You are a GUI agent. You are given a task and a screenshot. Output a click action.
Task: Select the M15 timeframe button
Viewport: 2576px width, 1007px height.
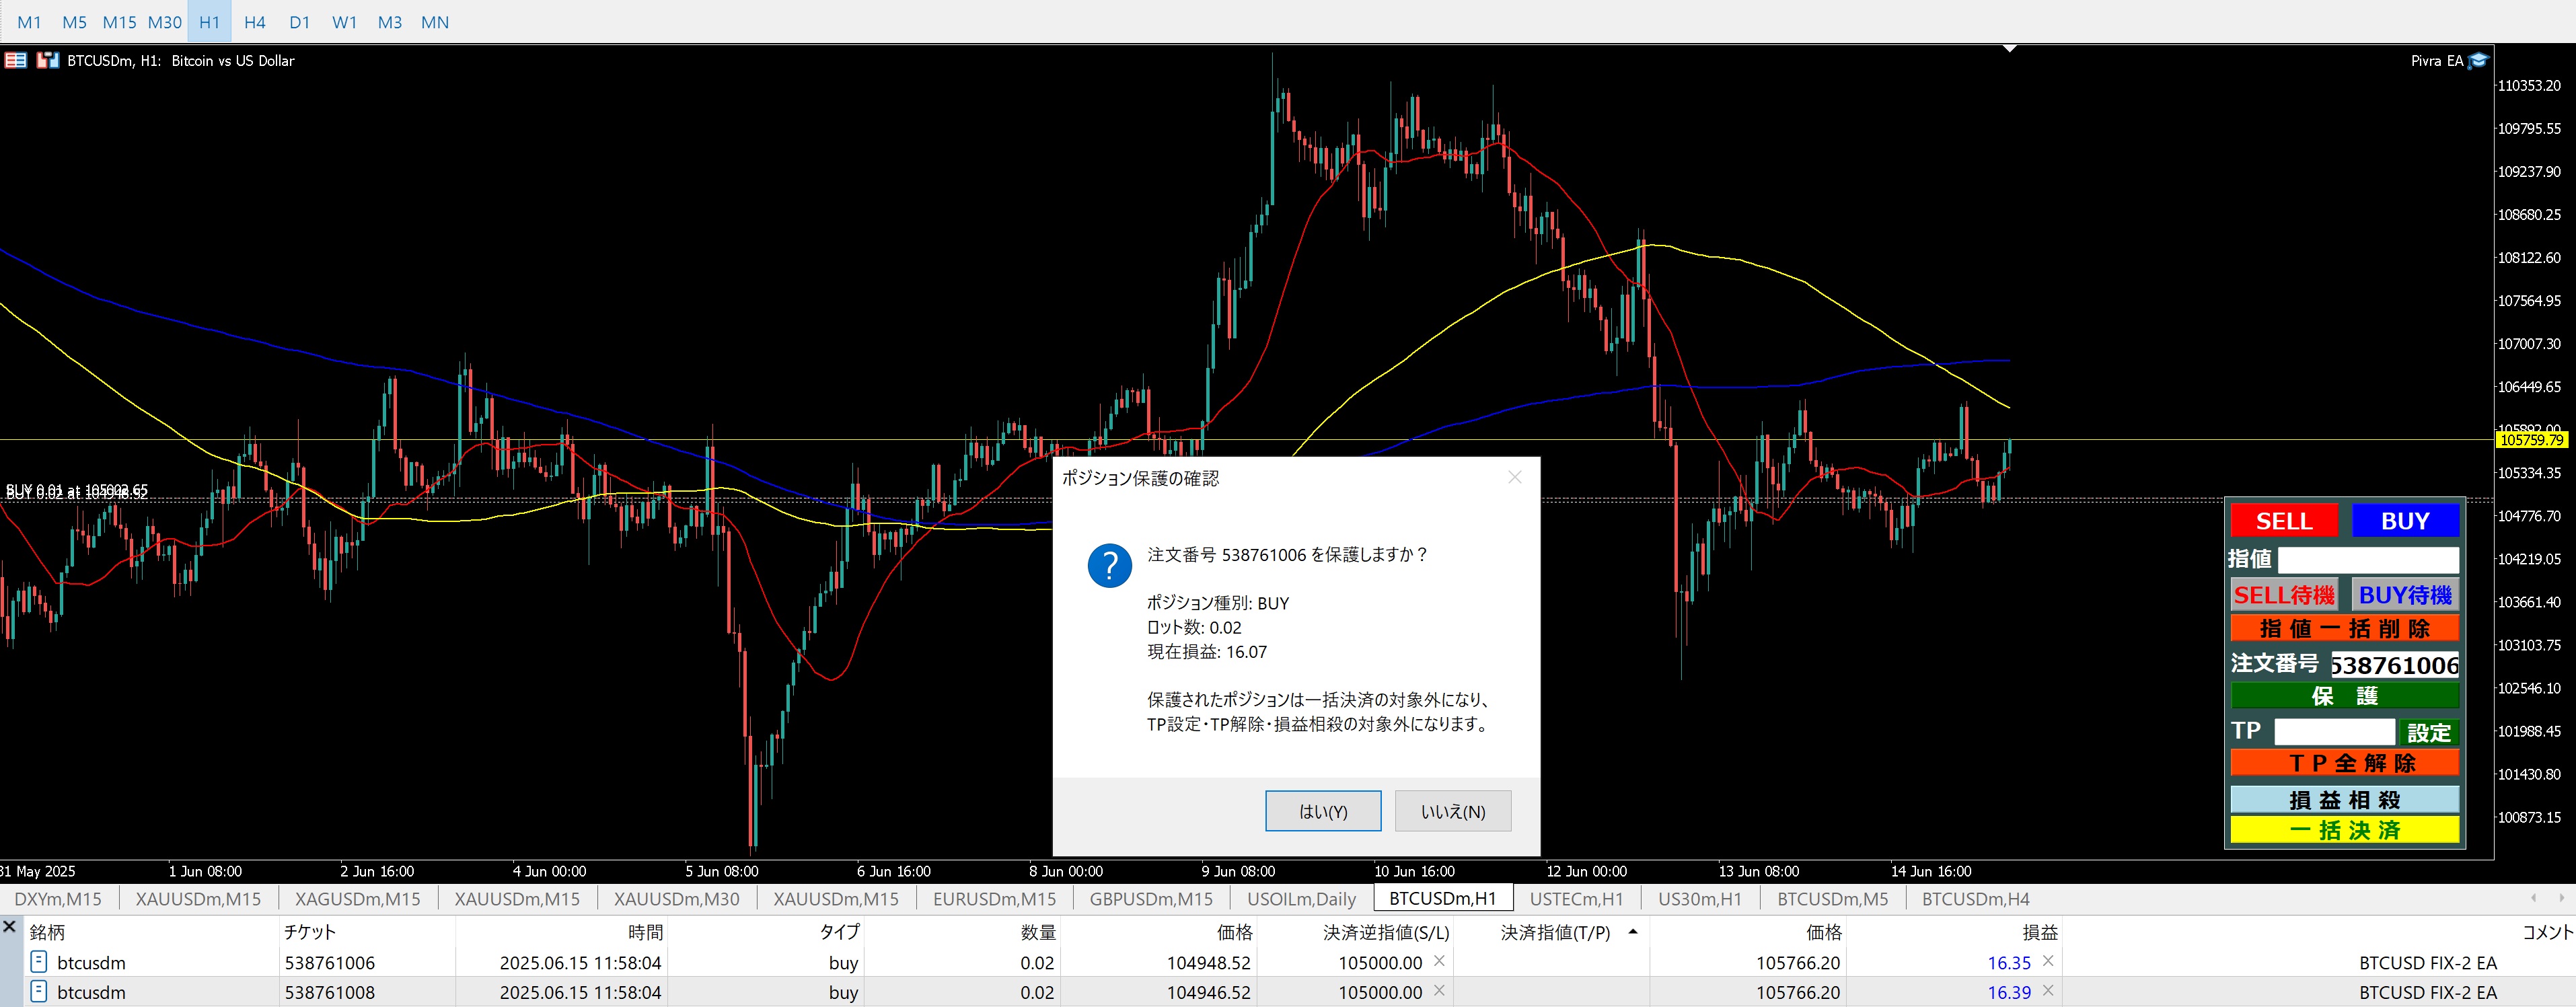[x=119, y=22]
